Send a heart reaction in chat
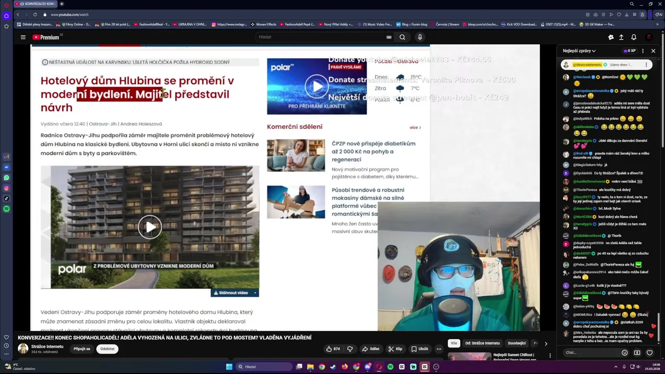 tap(649, 353)
